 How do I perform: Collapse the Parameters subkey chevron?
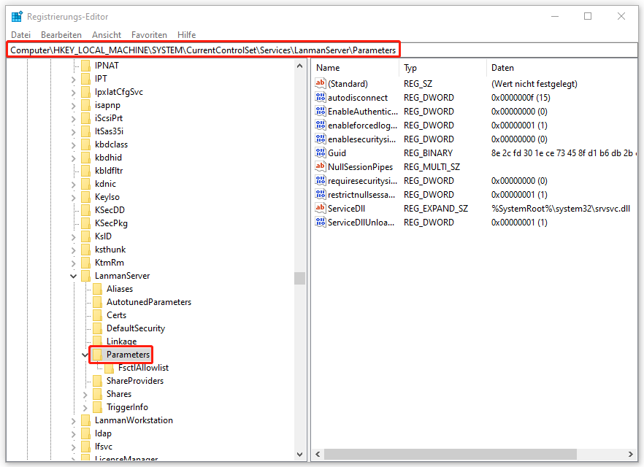(85, 355)
